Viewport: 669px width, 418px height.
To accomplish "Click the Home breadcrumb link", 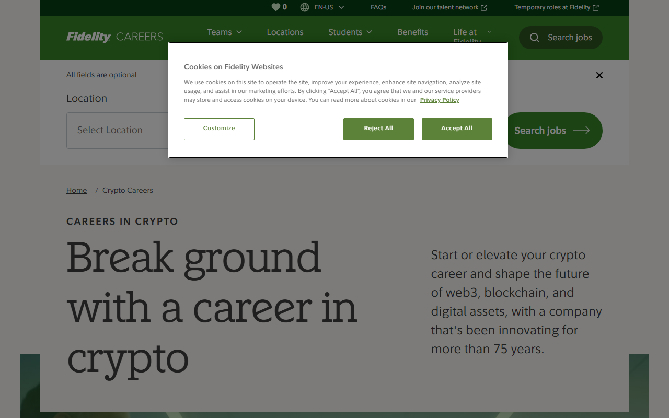I will pos(76,190).
